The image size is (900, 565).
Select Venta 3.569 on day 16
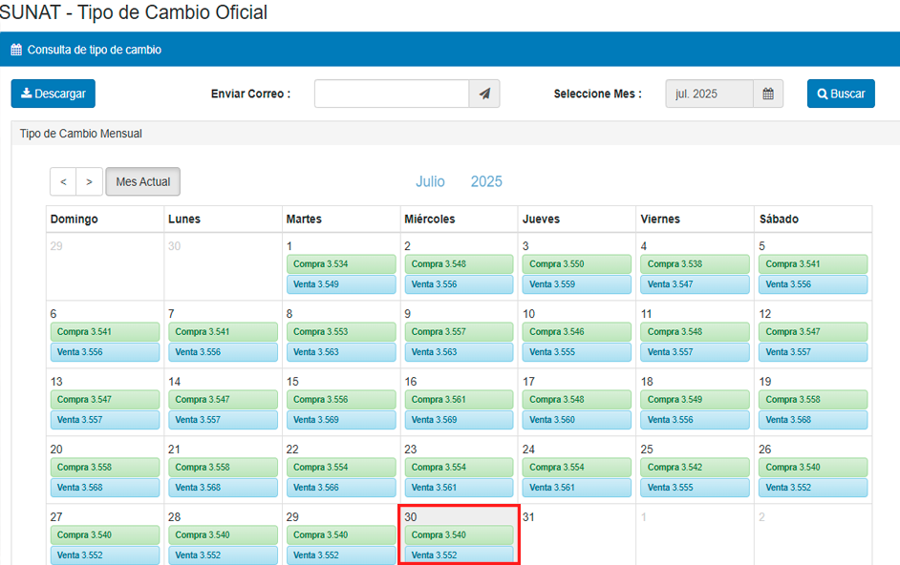459,419
